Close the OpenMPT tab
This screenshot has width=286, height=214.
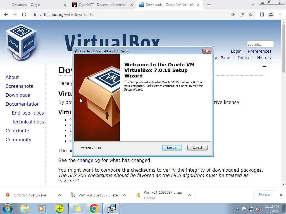(x=132, y=5)
